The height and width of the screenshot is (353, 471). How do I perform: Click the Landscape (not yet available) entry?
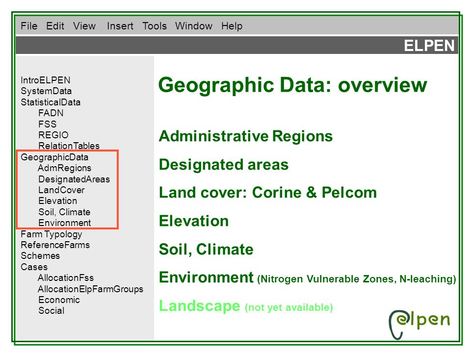pyautogui.click(x=246, y=306)
